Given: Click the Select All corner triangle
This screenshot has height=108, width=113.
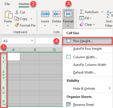Looking at the screenshot, I should pos(4,50).
